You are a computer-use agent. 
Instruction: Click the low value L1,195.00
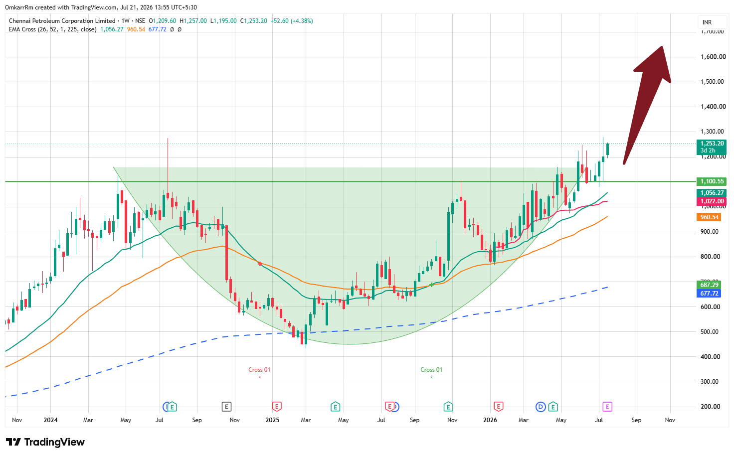pyautogui.click(x=223, y=21)
